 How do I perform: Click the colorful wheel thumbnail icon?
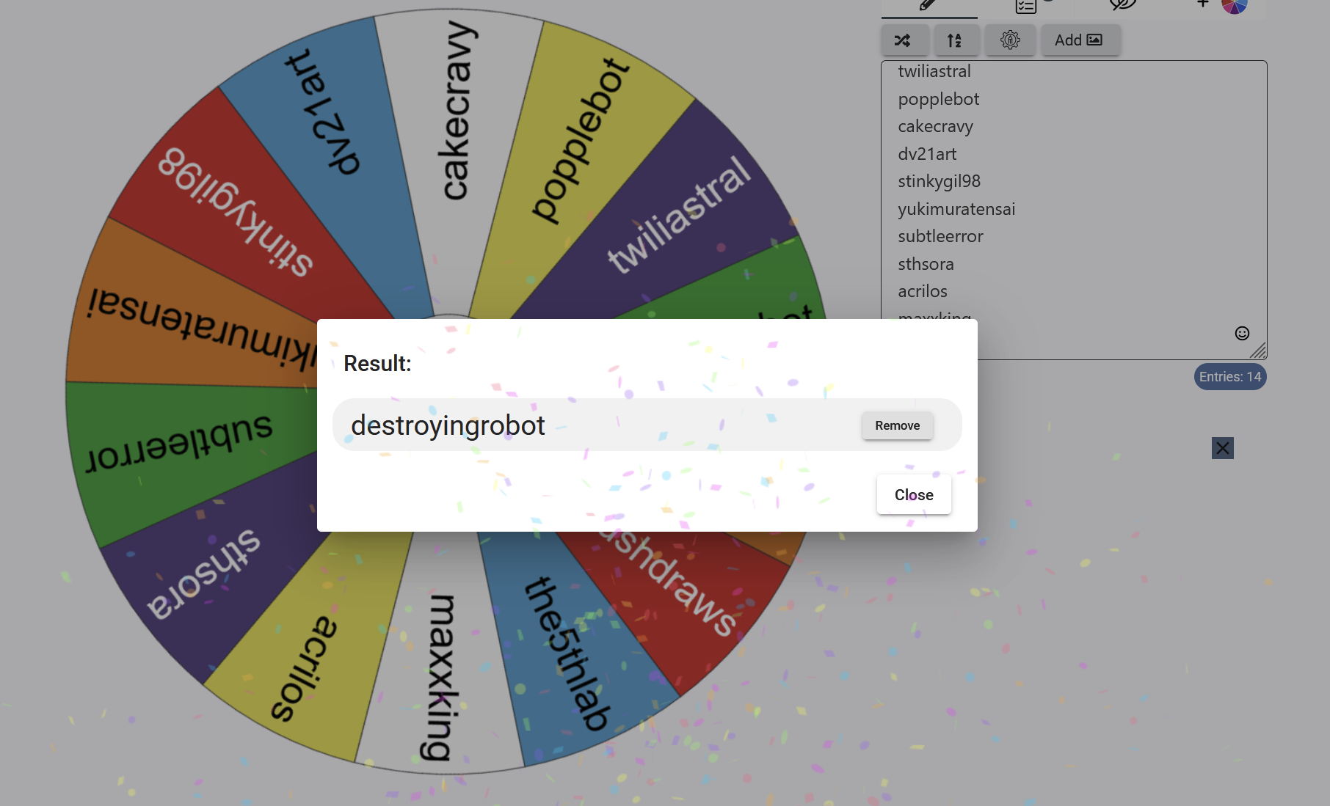pos(1234,6)
